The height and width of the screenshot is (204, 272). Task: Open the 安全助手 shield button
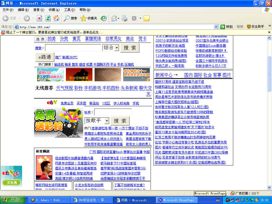tap(256, 27)
